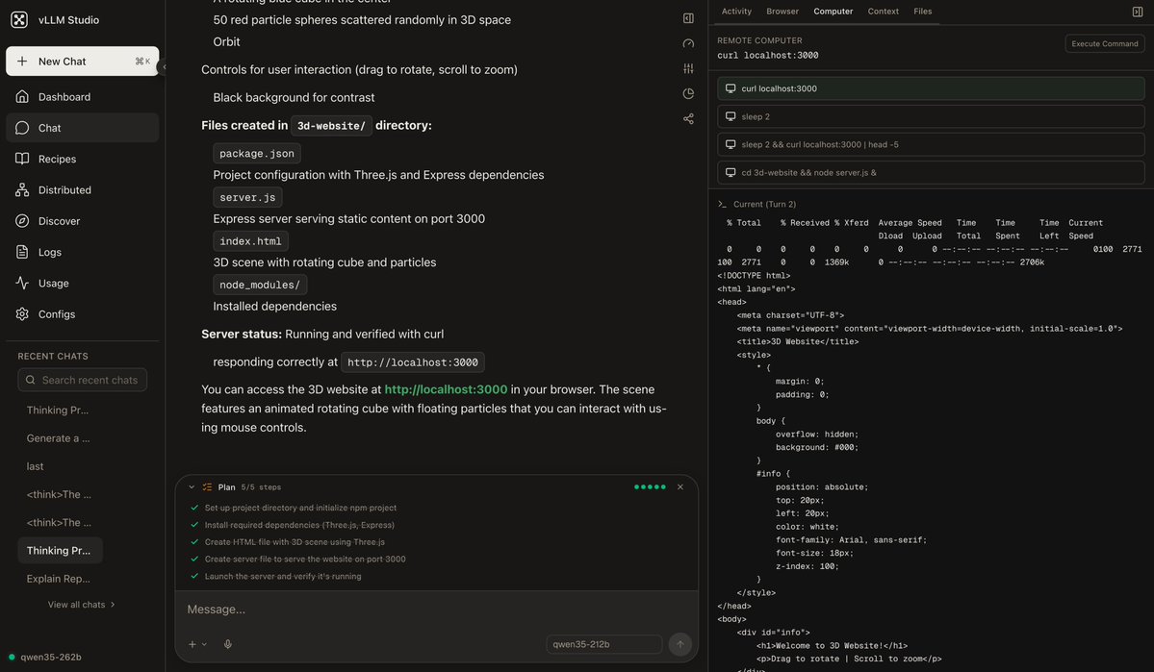Open the qwen35-212b model selector

(x=603, y=644)
